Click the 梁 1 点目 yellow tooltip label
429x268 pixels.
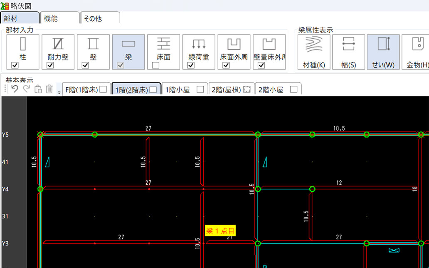220,231
